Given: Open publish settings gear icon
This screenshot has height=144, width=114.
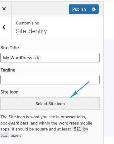Looking at the screenshot, I should [x=94, y=9].
